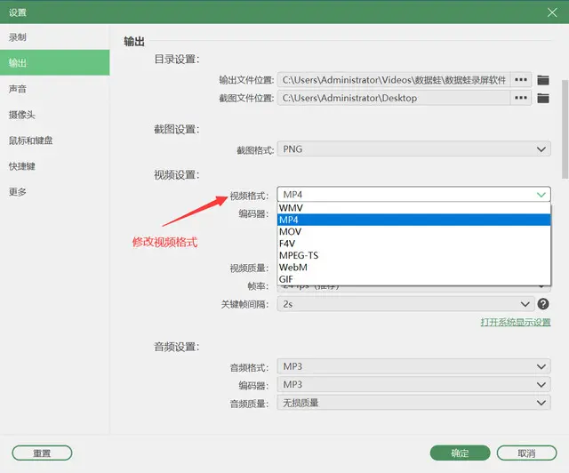Click the screenshot file location path field
The width and height of the screenshot is (569, 473).
click(394, 98)
